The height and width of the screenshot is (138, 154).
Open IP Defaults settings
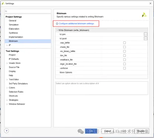coord(14,59)
